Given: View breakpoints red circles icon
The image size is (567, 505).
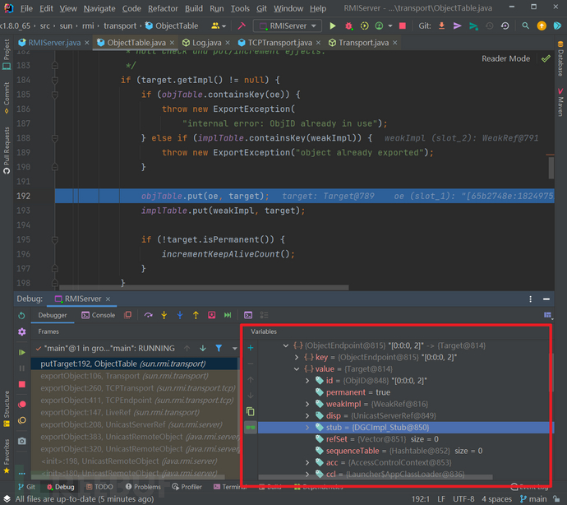Looking at the screenshot, I should pyautogui.click(x=21, y=405).
